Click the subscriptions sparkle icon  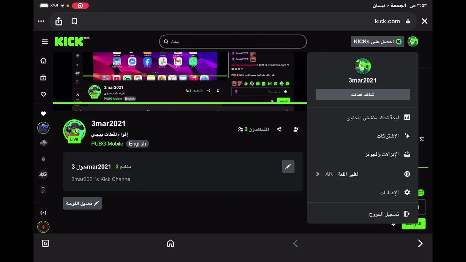coord(407,136)
